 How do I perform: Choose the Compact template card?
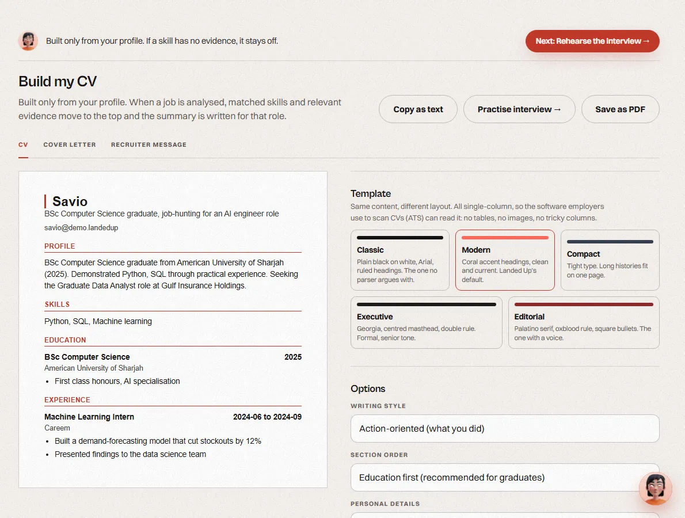tap(610, 260)
